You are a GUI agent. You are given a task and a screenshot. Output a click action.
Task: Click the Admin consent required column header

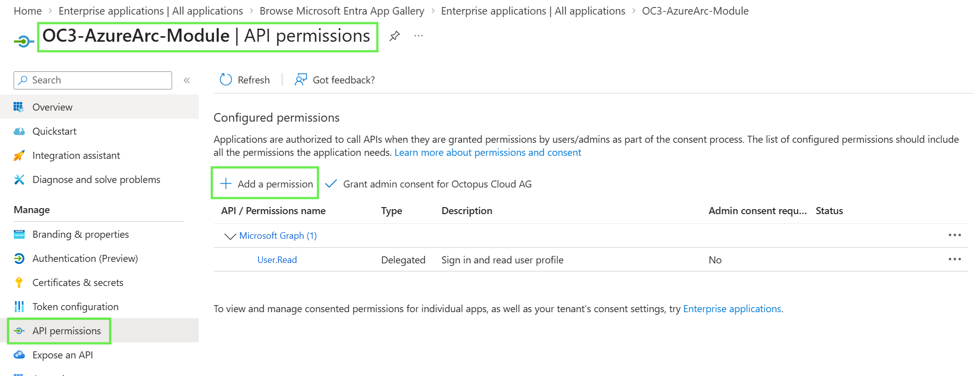click(x=758, y=211)
